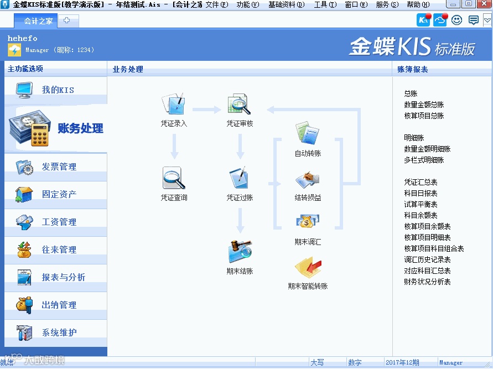Screen dimensions: 493x369
Task: Switch to the 会计之家 tab
Action: [36, 20]
